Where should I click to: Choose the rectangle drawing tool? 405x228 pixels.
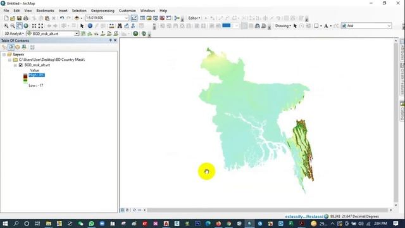316,26
